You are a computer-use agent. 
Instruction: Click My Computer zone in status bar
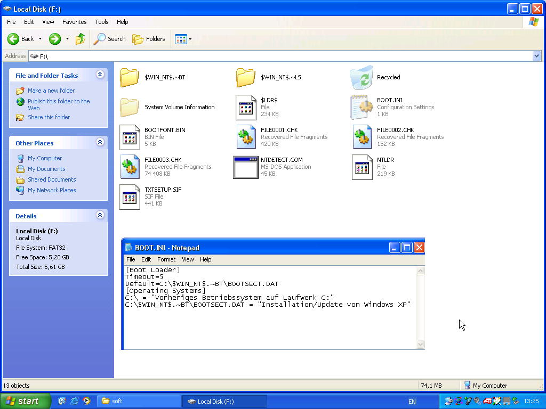pos(485,386)
